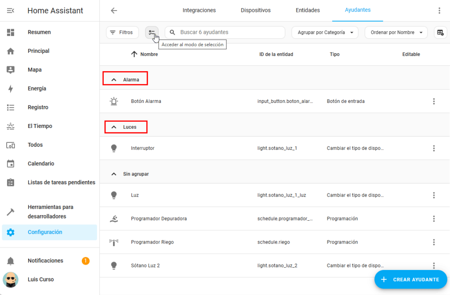450x295 pixels.
Task: Go back using the arrow icon
Action: [x=114, y=11]
